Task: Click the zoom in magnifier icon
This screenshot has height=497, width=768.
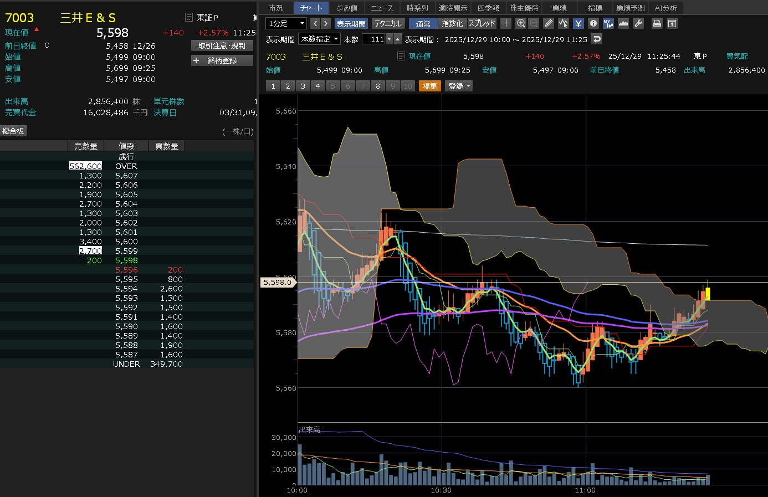Action: point(521,23)
